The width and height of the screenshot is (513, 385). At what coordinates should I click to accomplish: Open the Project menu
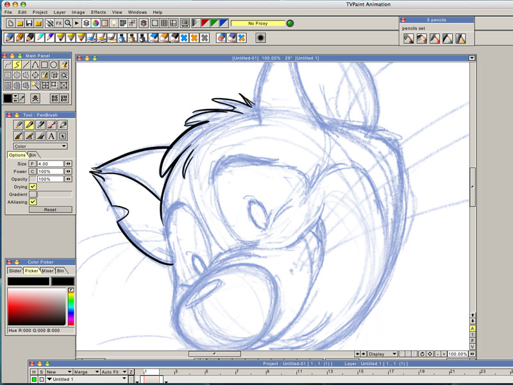click(40, 12)
